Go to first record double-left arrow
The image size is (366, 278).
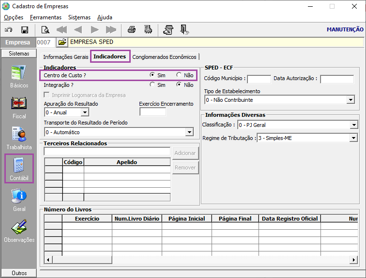[x=61, y=30]
